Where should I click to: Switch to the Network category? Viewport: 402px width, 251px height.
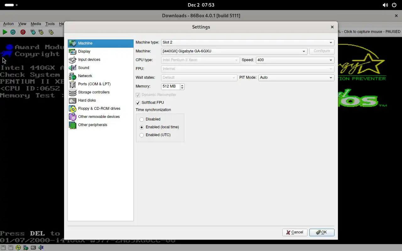pyautogui.click(x=100, y=76)
